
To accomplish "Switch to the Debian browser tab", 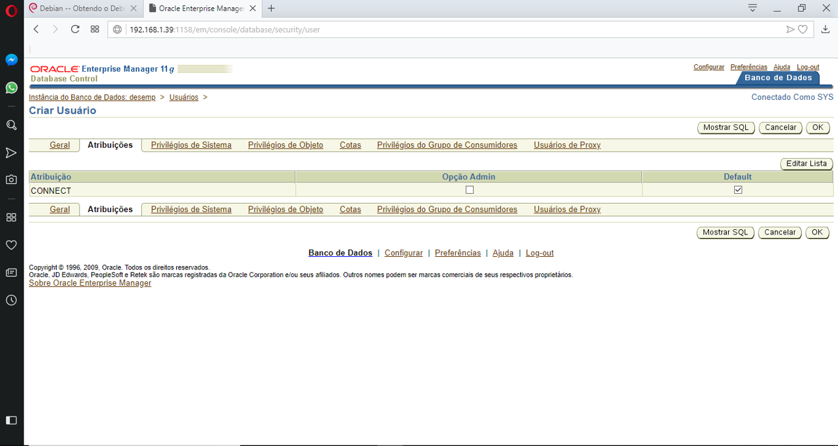I will (x=83, y=9).
